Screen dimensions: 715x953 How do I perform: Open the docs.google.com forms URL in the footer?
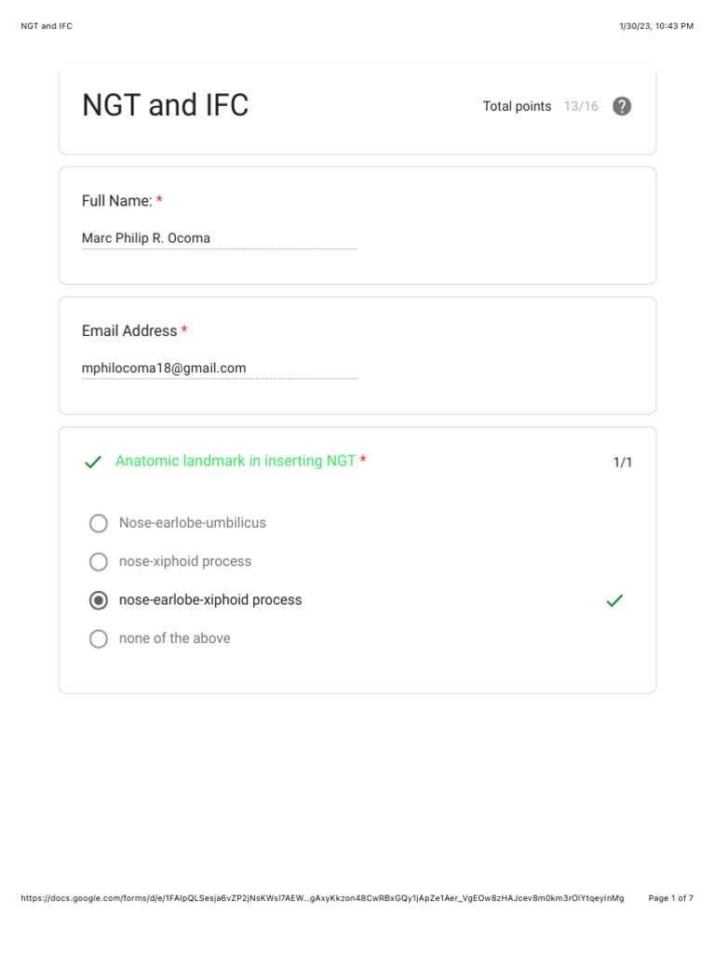tap(321, 898)
